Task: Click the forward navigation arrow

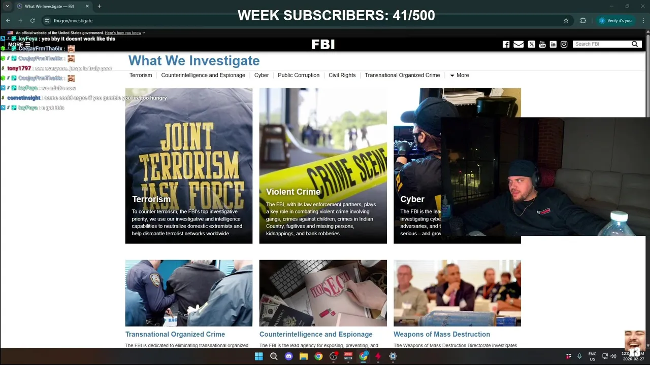Action: [x=20, y=21]
